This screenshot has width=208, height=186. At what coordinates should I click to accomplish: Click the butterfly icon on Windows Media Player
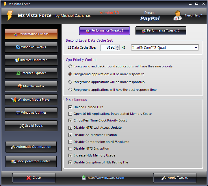[14, 100]
